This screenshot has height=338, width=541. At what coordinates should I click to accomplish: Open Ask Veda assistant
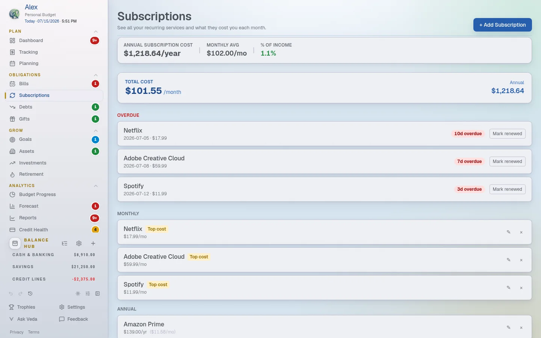[23, 319]
